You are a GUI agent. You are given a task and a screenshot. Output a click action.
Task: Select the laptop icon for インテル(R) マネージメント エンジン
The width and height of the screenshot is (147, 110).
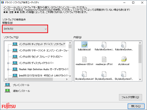click(x=15, y=50)
